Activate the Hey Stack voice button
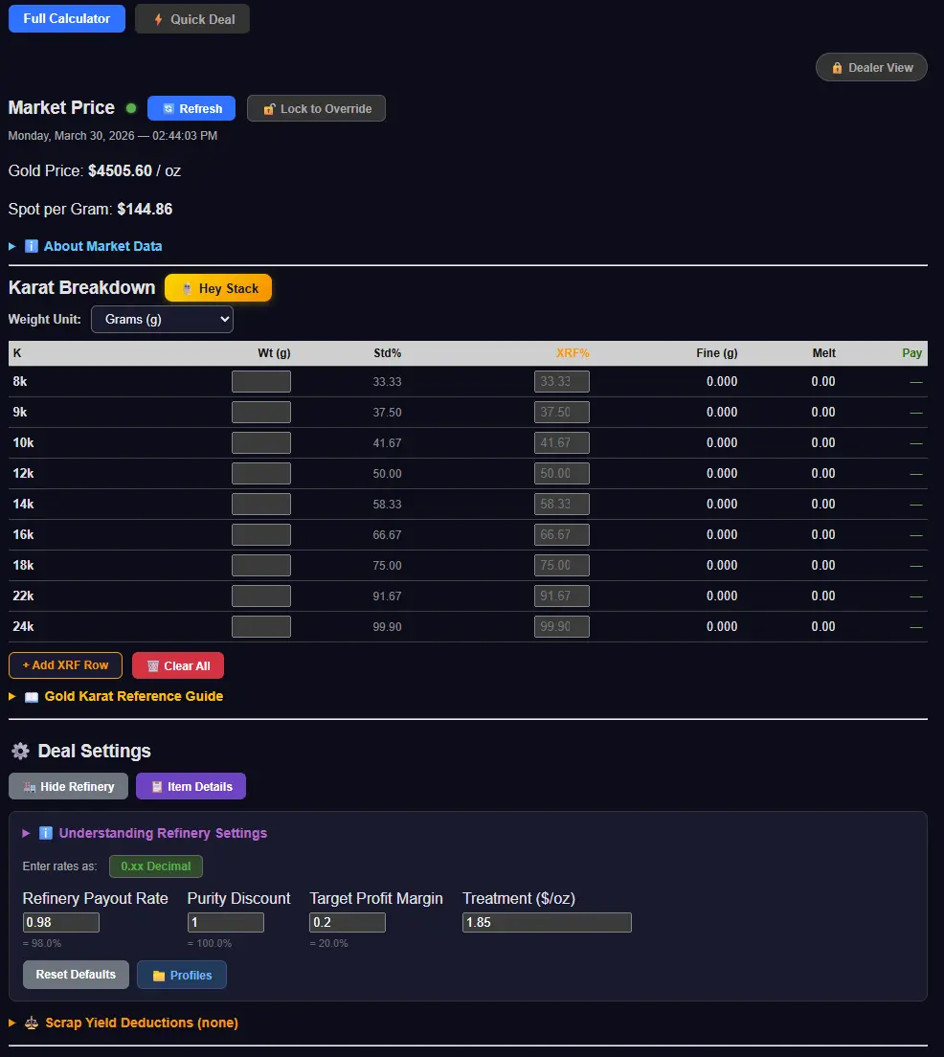 [x=218, y=288]
